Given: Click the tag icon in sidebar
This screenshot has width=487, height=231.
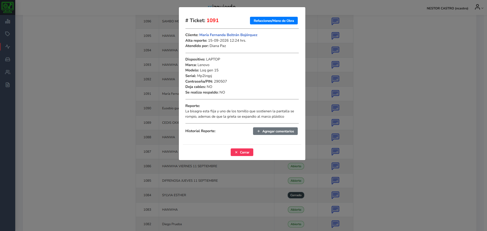Looking at the screenshot, I should (8, 34).
